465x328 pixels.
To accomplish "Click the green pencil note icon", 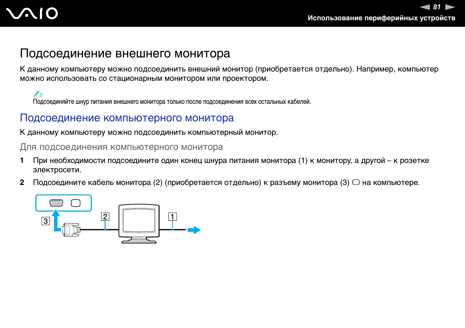I will pos(38,94).
